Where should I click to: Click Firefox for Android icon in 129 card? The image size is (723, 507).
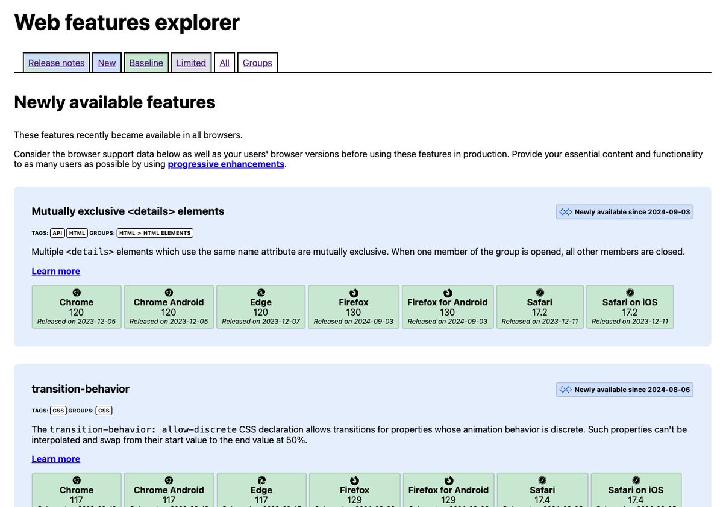coord(448,481)
